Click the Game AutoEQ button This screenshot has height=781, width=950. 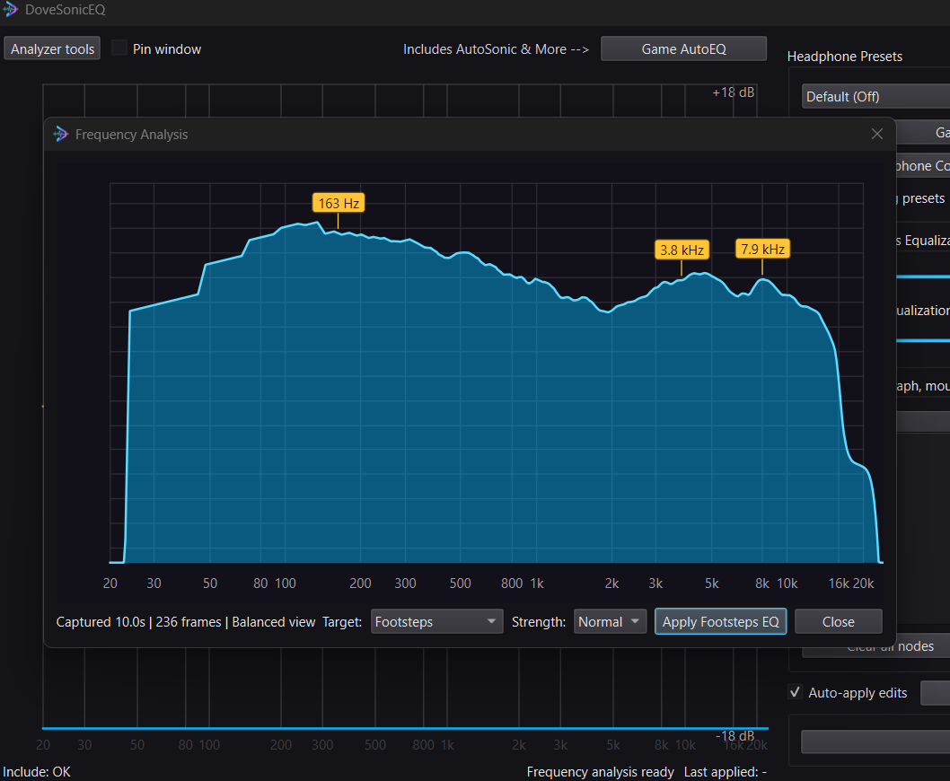(683, 49)
